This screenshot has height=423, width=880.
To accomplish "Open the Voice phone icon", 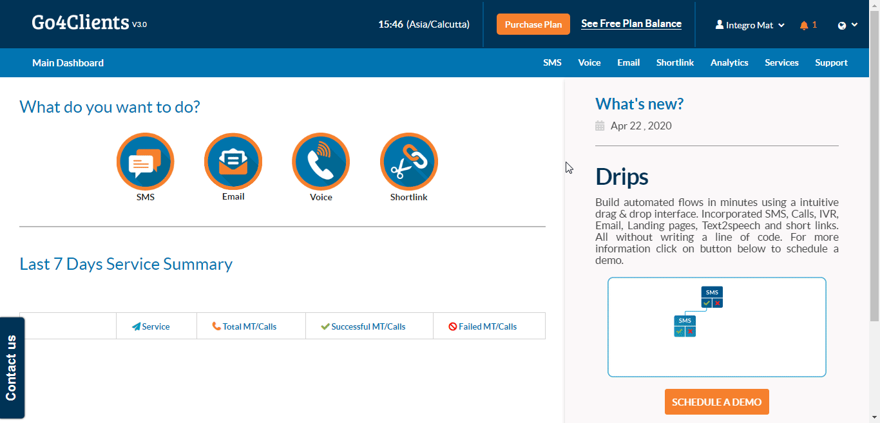I will (321, 162).
